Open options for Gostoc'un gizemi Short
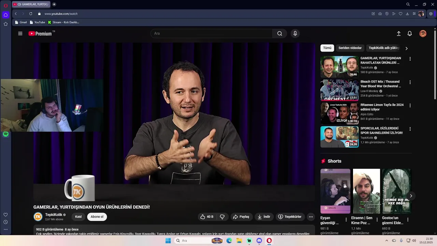This screenshot has width=437, height=246. pyautogui.click(x=408, y=219)
